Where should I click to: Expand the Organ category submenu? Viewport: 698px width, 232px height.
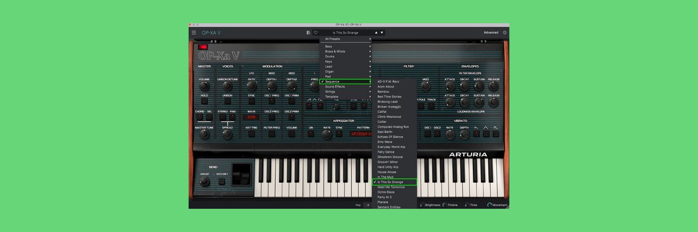click(x=346, y=71)
